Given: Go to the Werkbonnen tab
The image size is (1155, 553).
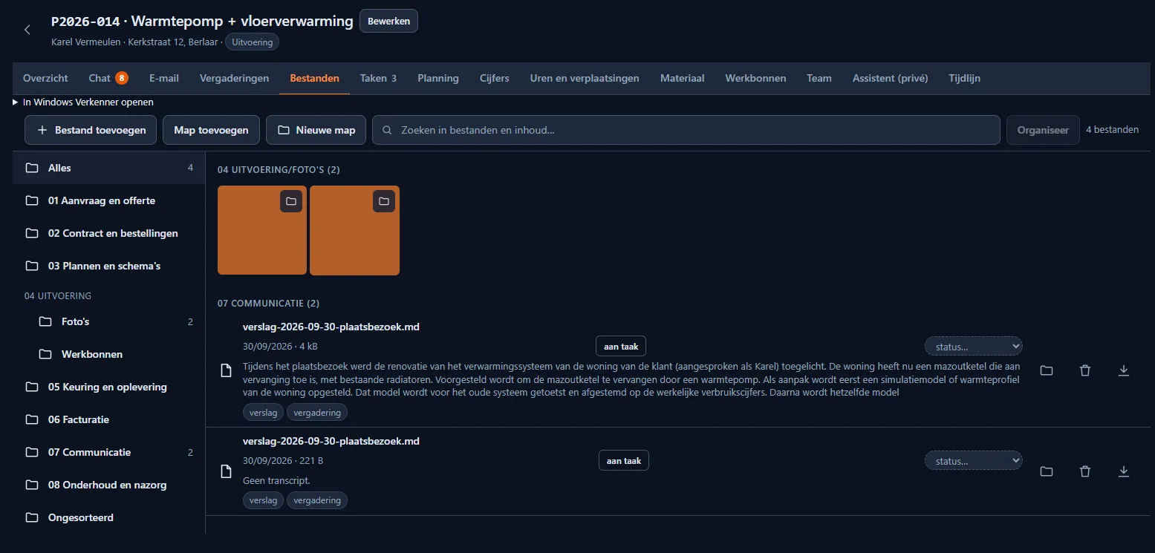Looking at the screenshot, I should pos(755,78).
